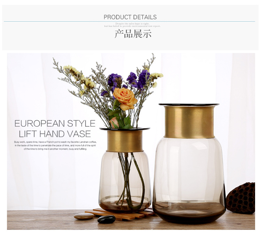Viewport: 261px width, 233px height.
Task: Click the dried lotus seed pod
Action: click(241, 198)
